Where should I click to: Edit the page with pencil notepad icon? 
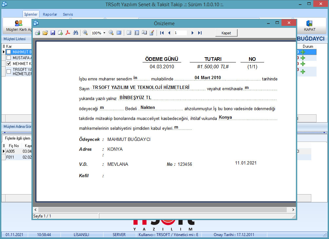tap(152, 33)
